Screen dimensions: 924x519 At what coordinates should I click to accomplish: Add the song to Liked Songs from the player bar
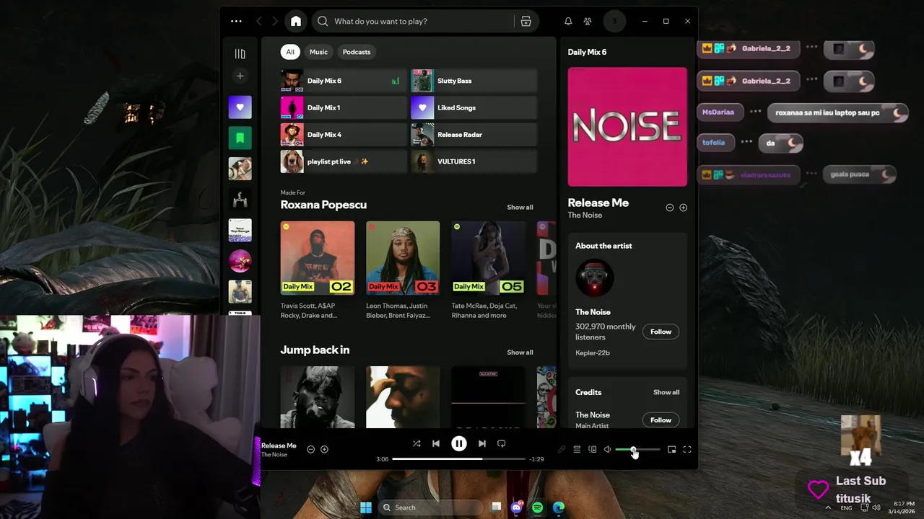click(324, 449)
